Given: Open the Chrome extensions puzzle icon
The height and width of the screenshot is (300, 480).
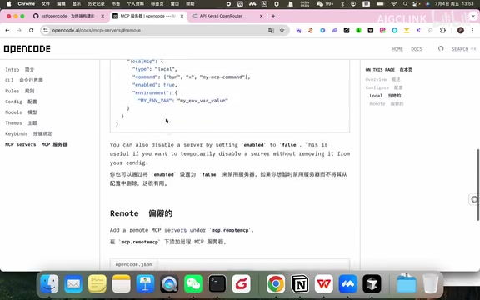Looking at the screenshot, I should tap(442, 30).
